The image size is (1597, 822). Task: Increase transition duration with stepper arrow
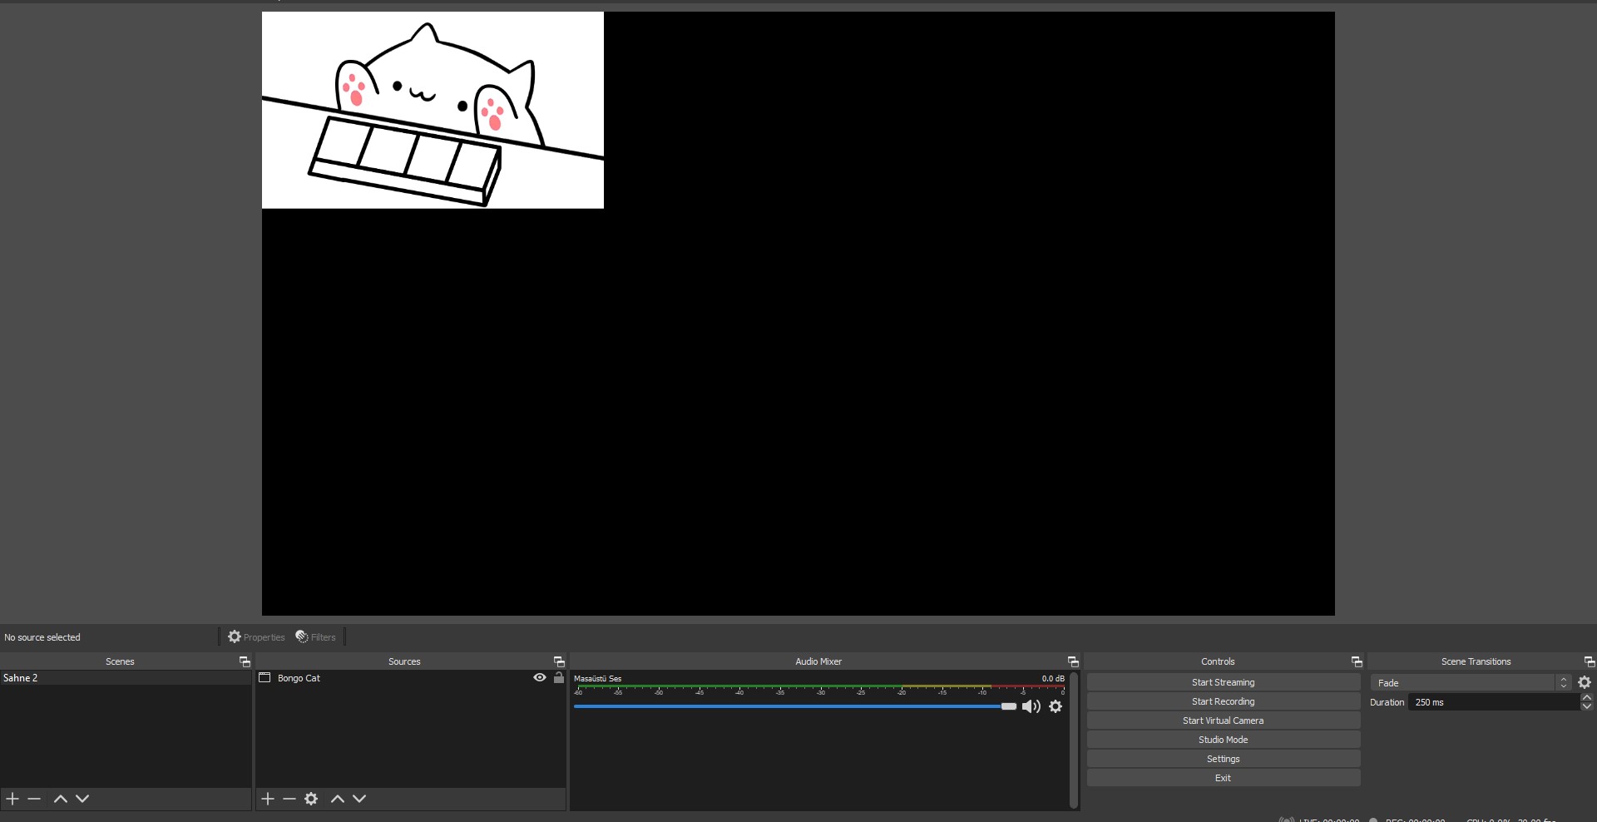(1585, 697)
